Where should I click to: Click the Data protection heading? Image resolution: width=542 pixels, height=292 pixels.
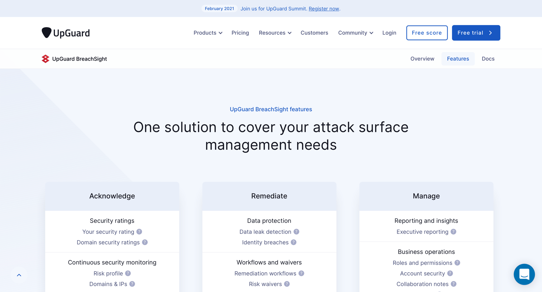pyautogui.click(x=269, y=221)
